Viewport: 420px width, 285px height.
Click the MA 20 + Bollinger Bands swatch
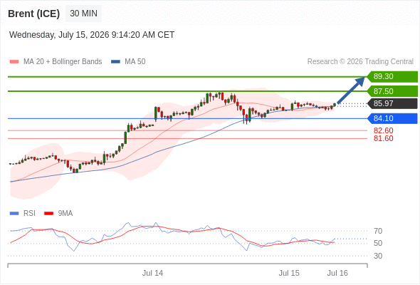click(x=14, y=62)
